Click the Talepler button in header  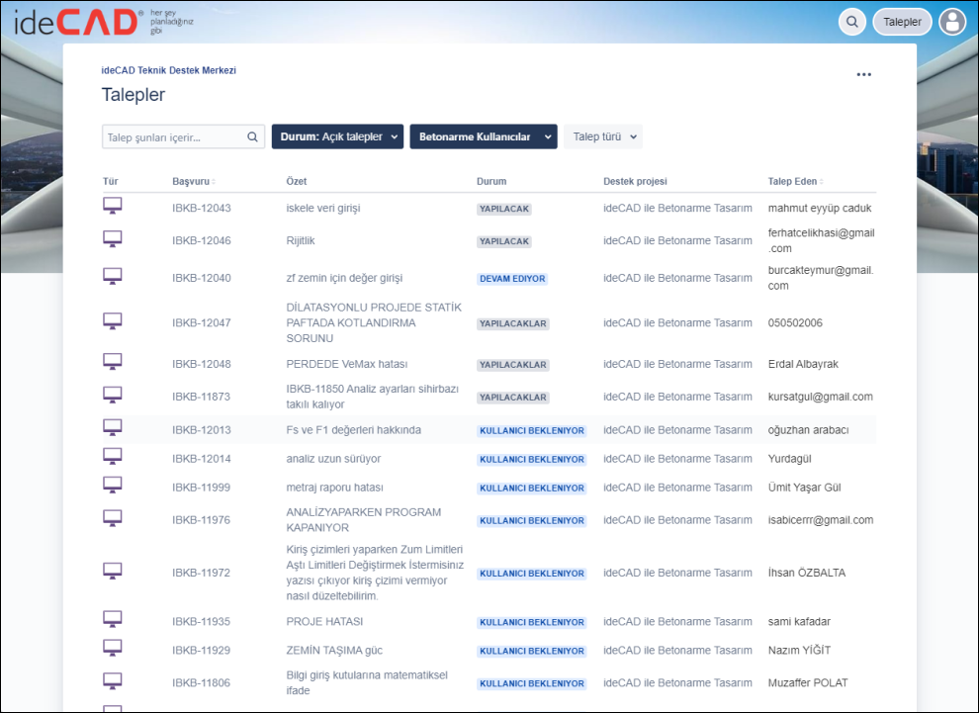pos(902,22)
